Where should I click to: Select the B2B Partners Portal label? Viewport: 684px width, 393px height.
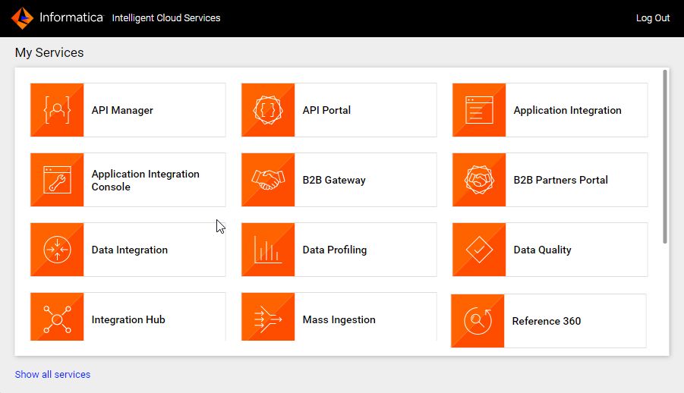560,180
